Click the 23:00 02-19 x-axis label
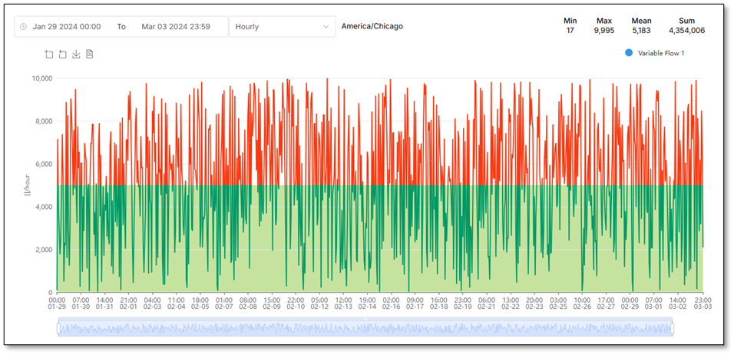Viewport: 734px width, 355px height. 462,303
